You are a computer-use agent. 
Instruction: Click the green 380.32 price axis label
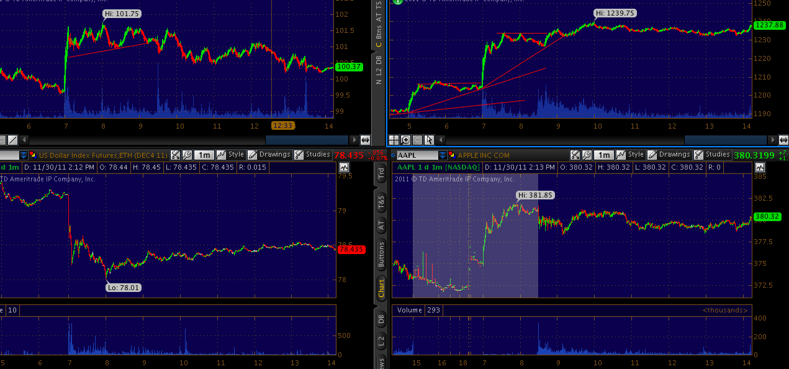pyautogui.click(x=768, y=217)
